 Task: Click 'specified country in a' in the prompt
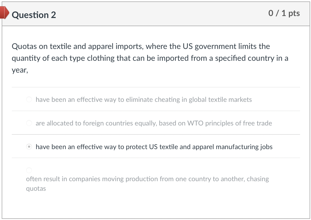(x=252, y=59)
